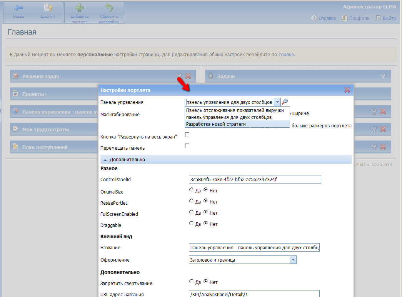
Task: Remove the План поступлений portlet with red X
Action: pos(383,147)
